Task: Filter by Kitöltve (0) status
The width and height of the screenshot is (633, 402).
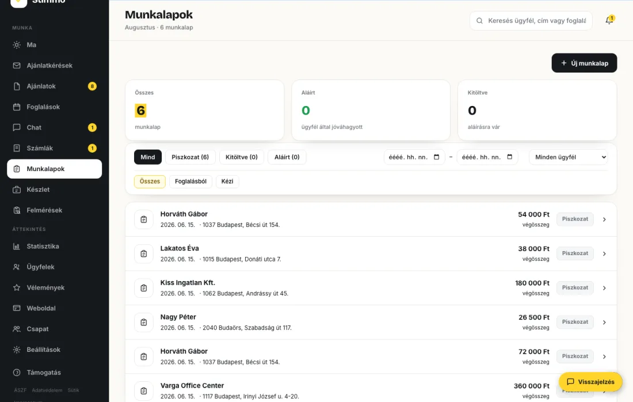Action: click(x=242, y=157)
